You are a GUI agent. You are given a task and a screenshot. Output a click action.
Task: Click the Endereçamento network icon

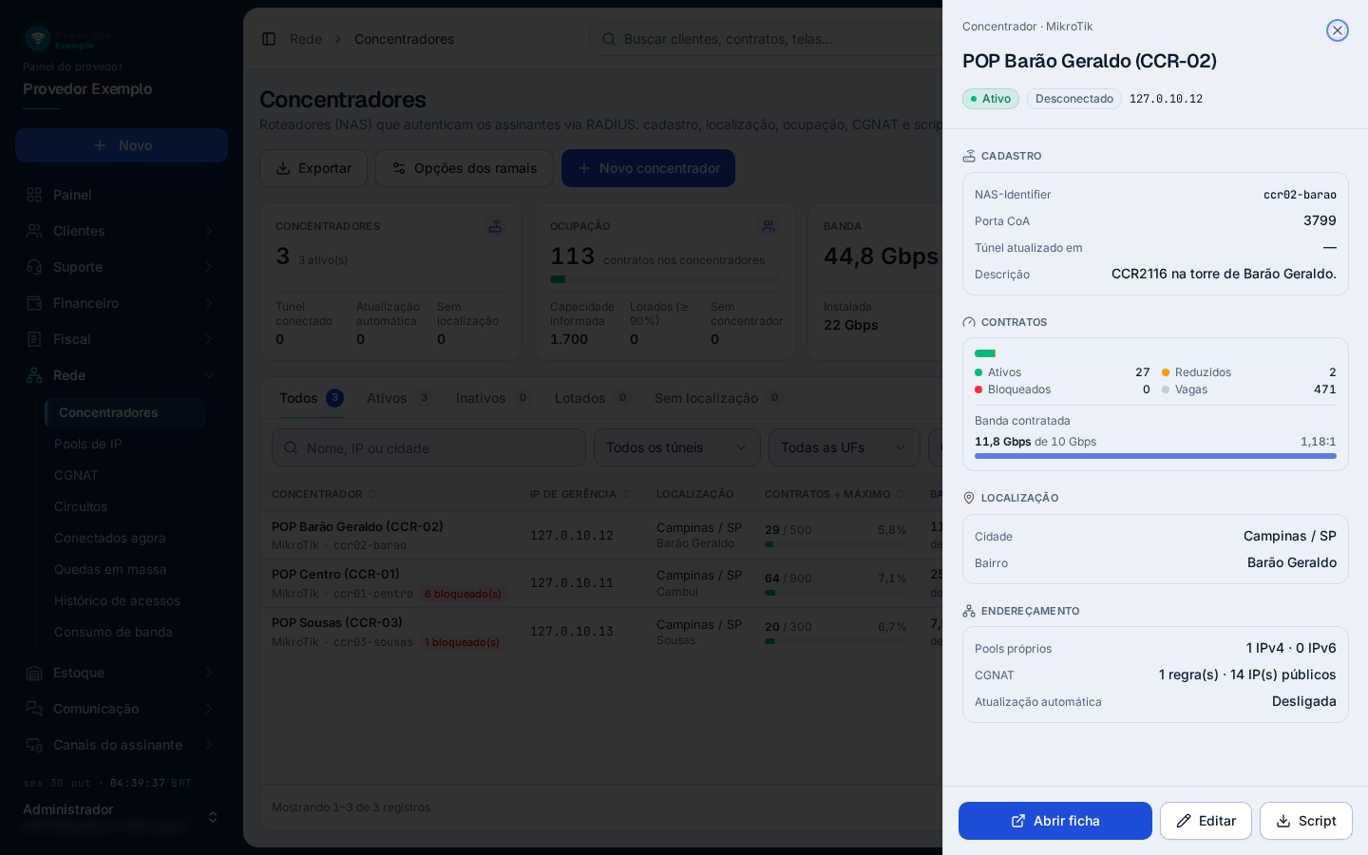969,611
